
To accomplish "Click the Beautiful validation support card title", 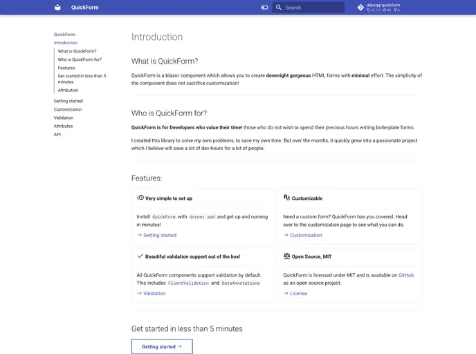I will [193, 257].
